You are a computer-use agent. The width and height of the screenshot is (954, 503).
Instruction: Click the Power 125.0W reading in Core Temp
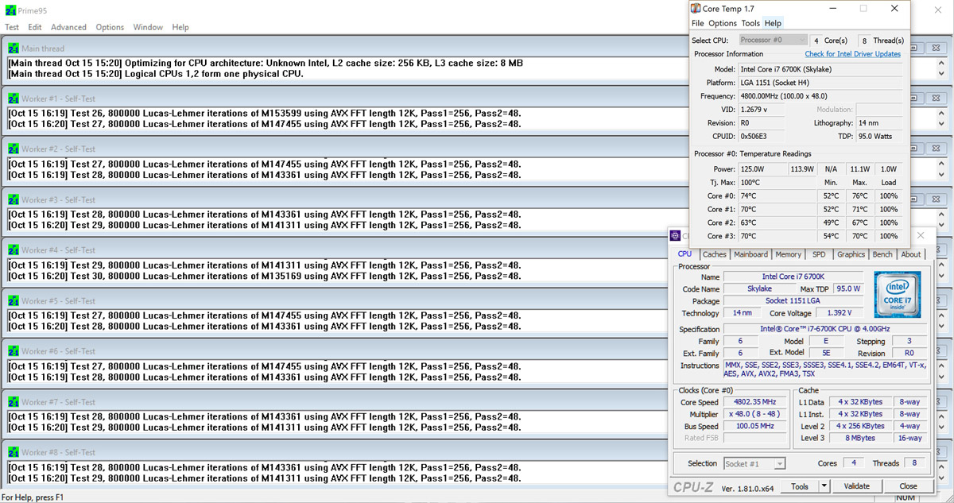coord(762,168)
